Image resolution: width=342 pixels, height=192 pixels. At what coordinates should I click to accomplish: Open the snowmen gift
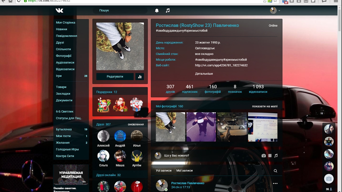[137, 105]
